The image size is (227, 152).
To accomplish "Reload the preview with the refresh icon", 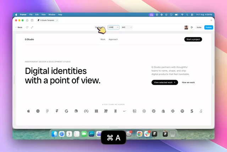I will (27, 27).
